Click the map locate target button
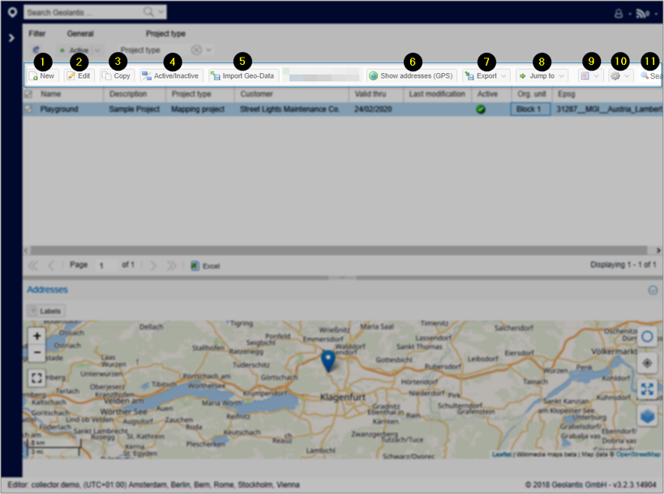Screen dimensions: 664x494 pyautogui.click(x=647, y=363)
